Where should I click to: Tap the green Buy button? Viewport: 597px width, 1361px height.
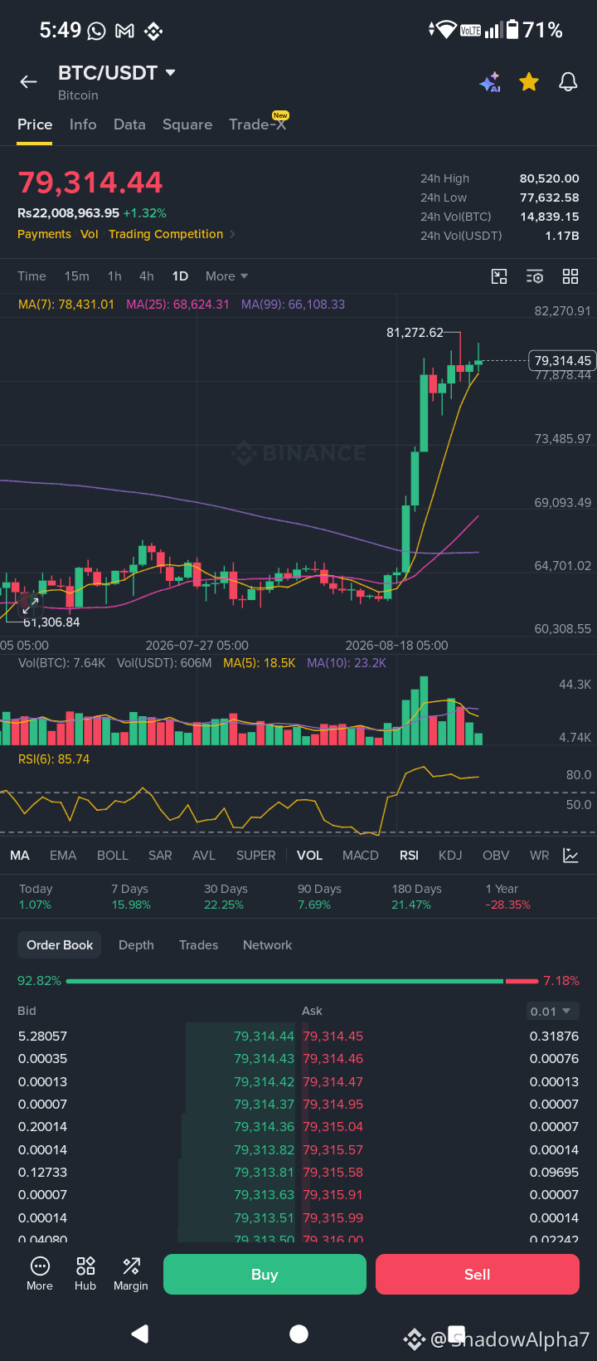[x=265, y=1275]
